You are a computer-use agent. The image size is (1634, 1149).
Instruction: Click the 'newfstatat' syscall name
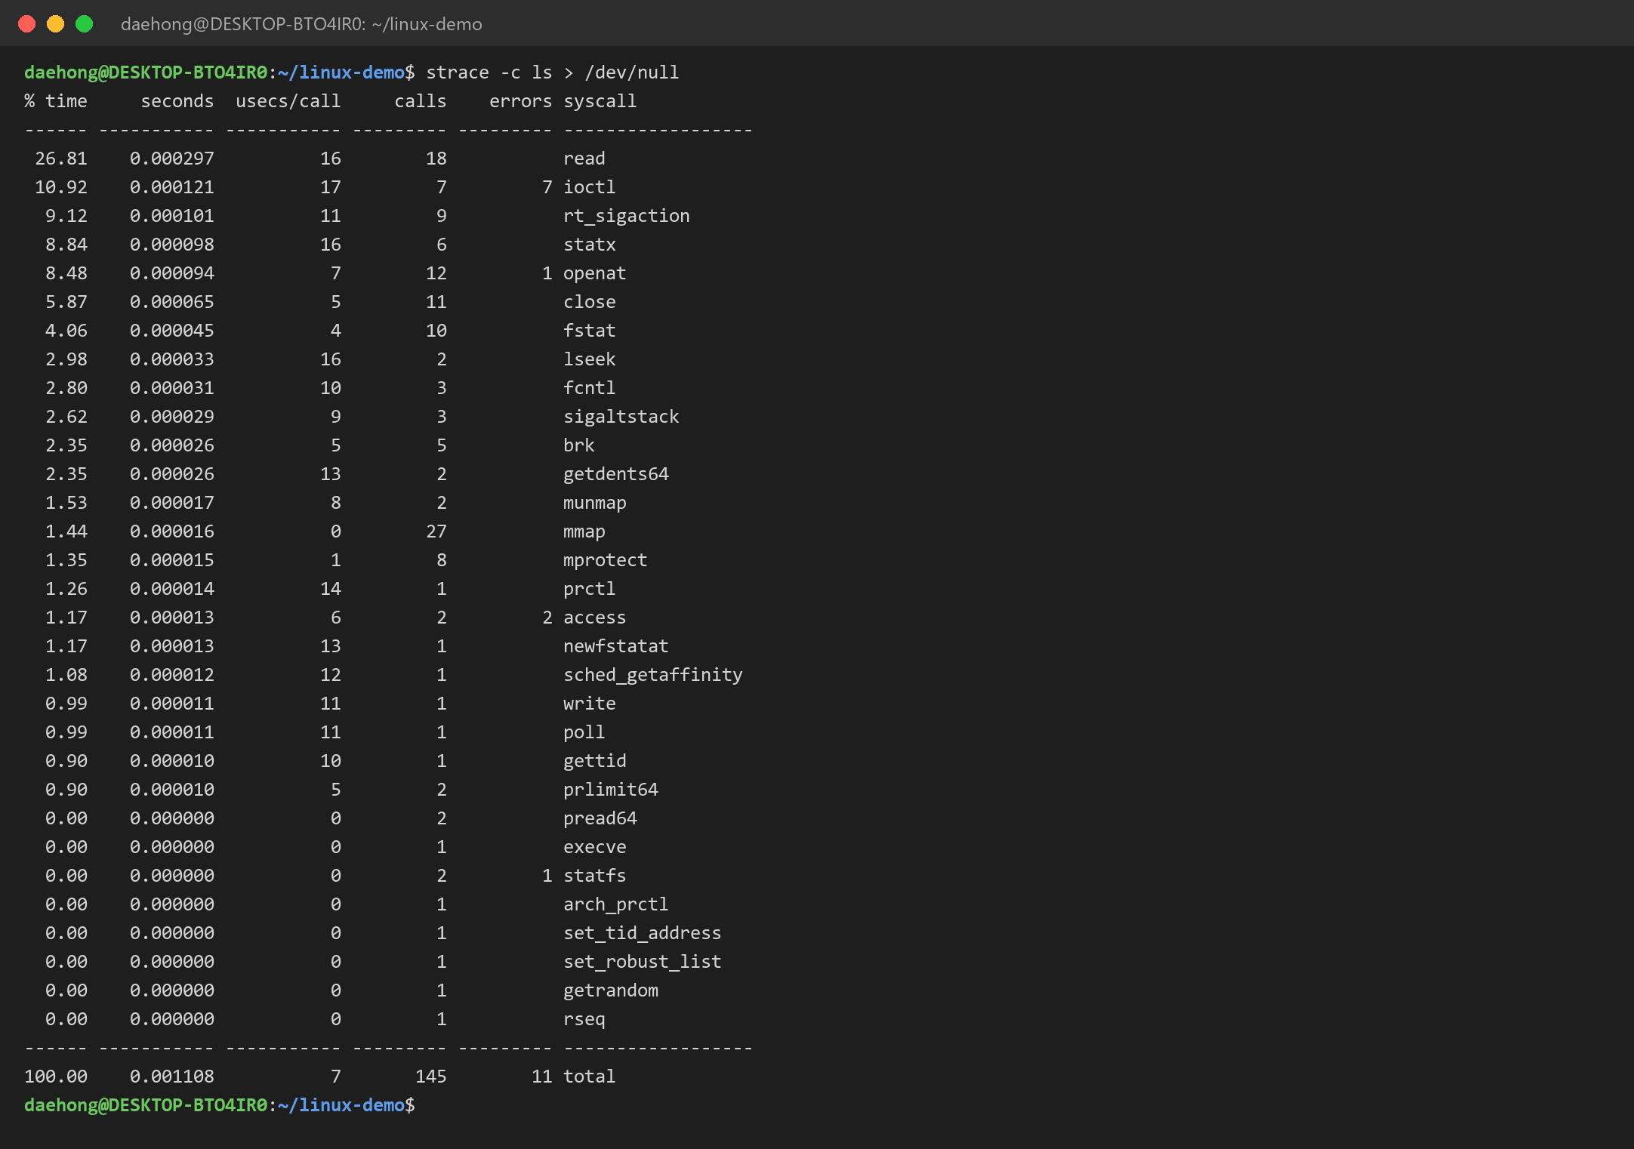click(x=616, y=646)
